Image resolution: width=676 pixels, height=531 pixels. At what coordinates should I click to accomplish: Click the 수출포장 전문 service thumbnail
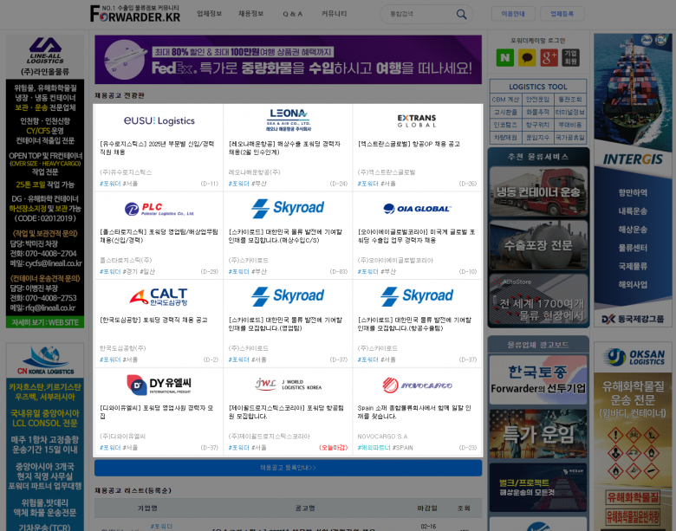point(538,245)
